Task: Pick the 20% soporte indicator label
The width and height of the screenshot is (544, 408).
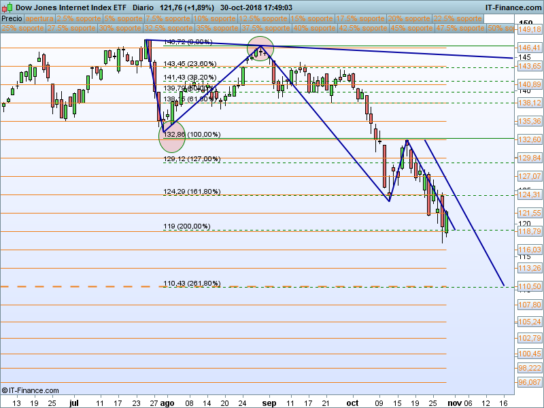Action: [409, 18]
